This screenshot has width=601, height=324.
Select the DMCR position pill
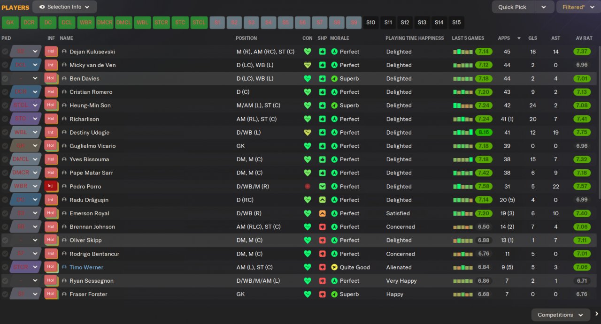coord(105,23)
